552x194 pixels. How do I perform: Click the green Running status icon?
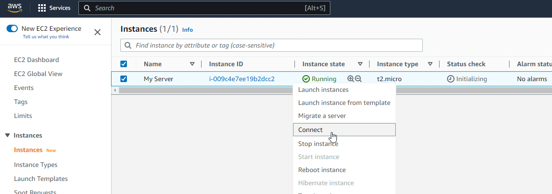click(x=306, y=79)
